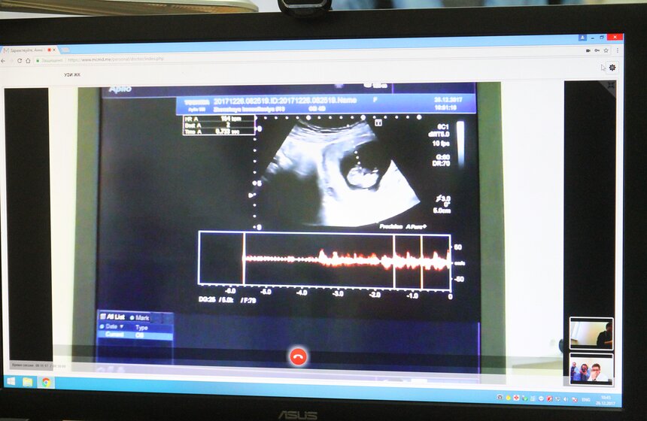Click the Chrome profile user icon
This screenshot has height=421, width=647.
[582, 37]
